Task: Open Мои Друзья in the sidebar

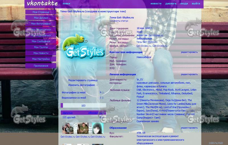Action: coord(41,18)
